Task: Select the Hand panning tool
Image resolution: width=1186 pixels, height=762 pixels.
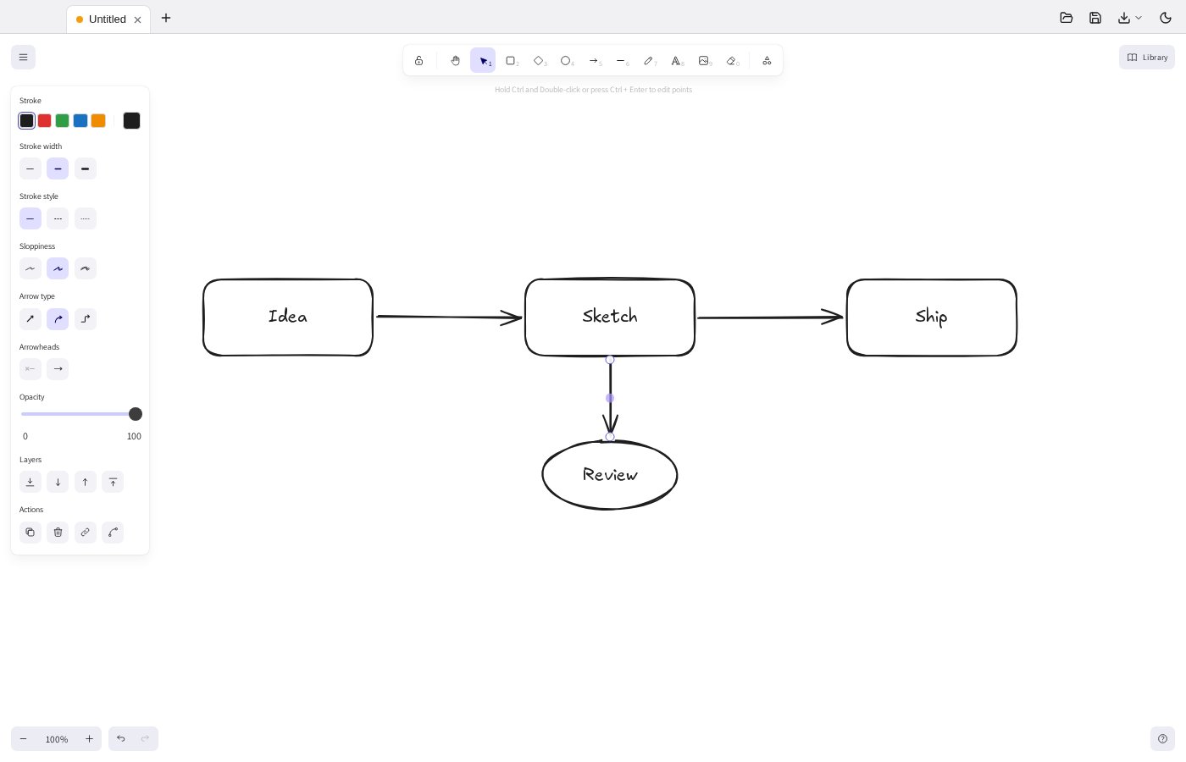Action: (x=455, y=61)
